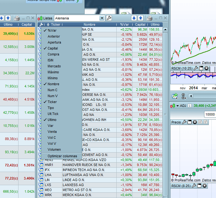Click the ADJ info icon
Viewport: 216px width, 198px height.
(x=190, y=106)
